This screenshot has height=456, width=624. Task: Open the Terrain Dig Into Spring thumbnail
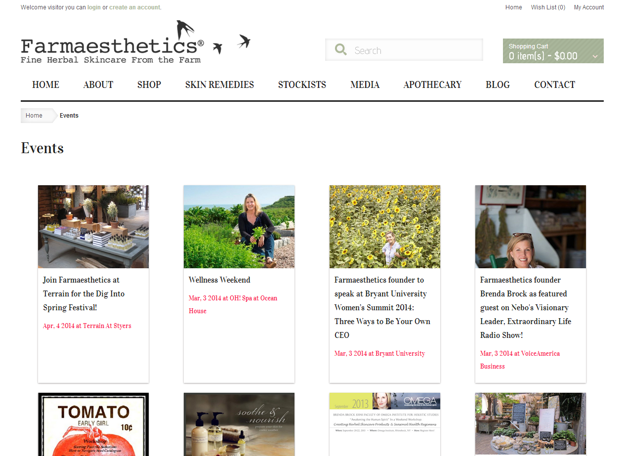point(93,227)
